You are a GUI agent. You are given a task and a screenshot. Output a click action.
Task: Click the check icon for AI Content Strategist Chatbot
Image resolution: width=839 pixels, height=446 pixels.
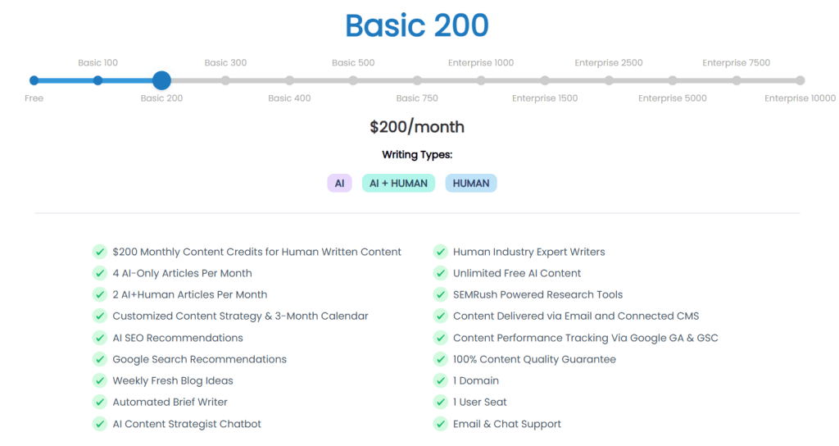point(99,424)
